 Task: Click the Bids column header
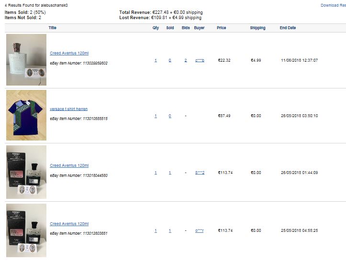pyautogui.click(x=186, y=28)
